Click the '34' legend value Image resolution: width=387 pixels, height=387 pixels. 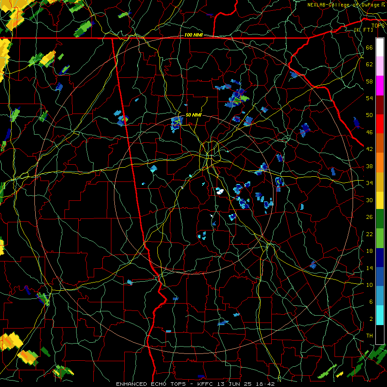click(369, 183)
